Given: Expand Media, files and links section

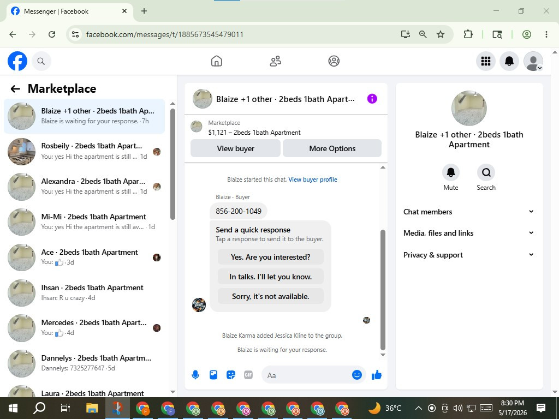Looking at the screenshot, I should click(469, 233).
